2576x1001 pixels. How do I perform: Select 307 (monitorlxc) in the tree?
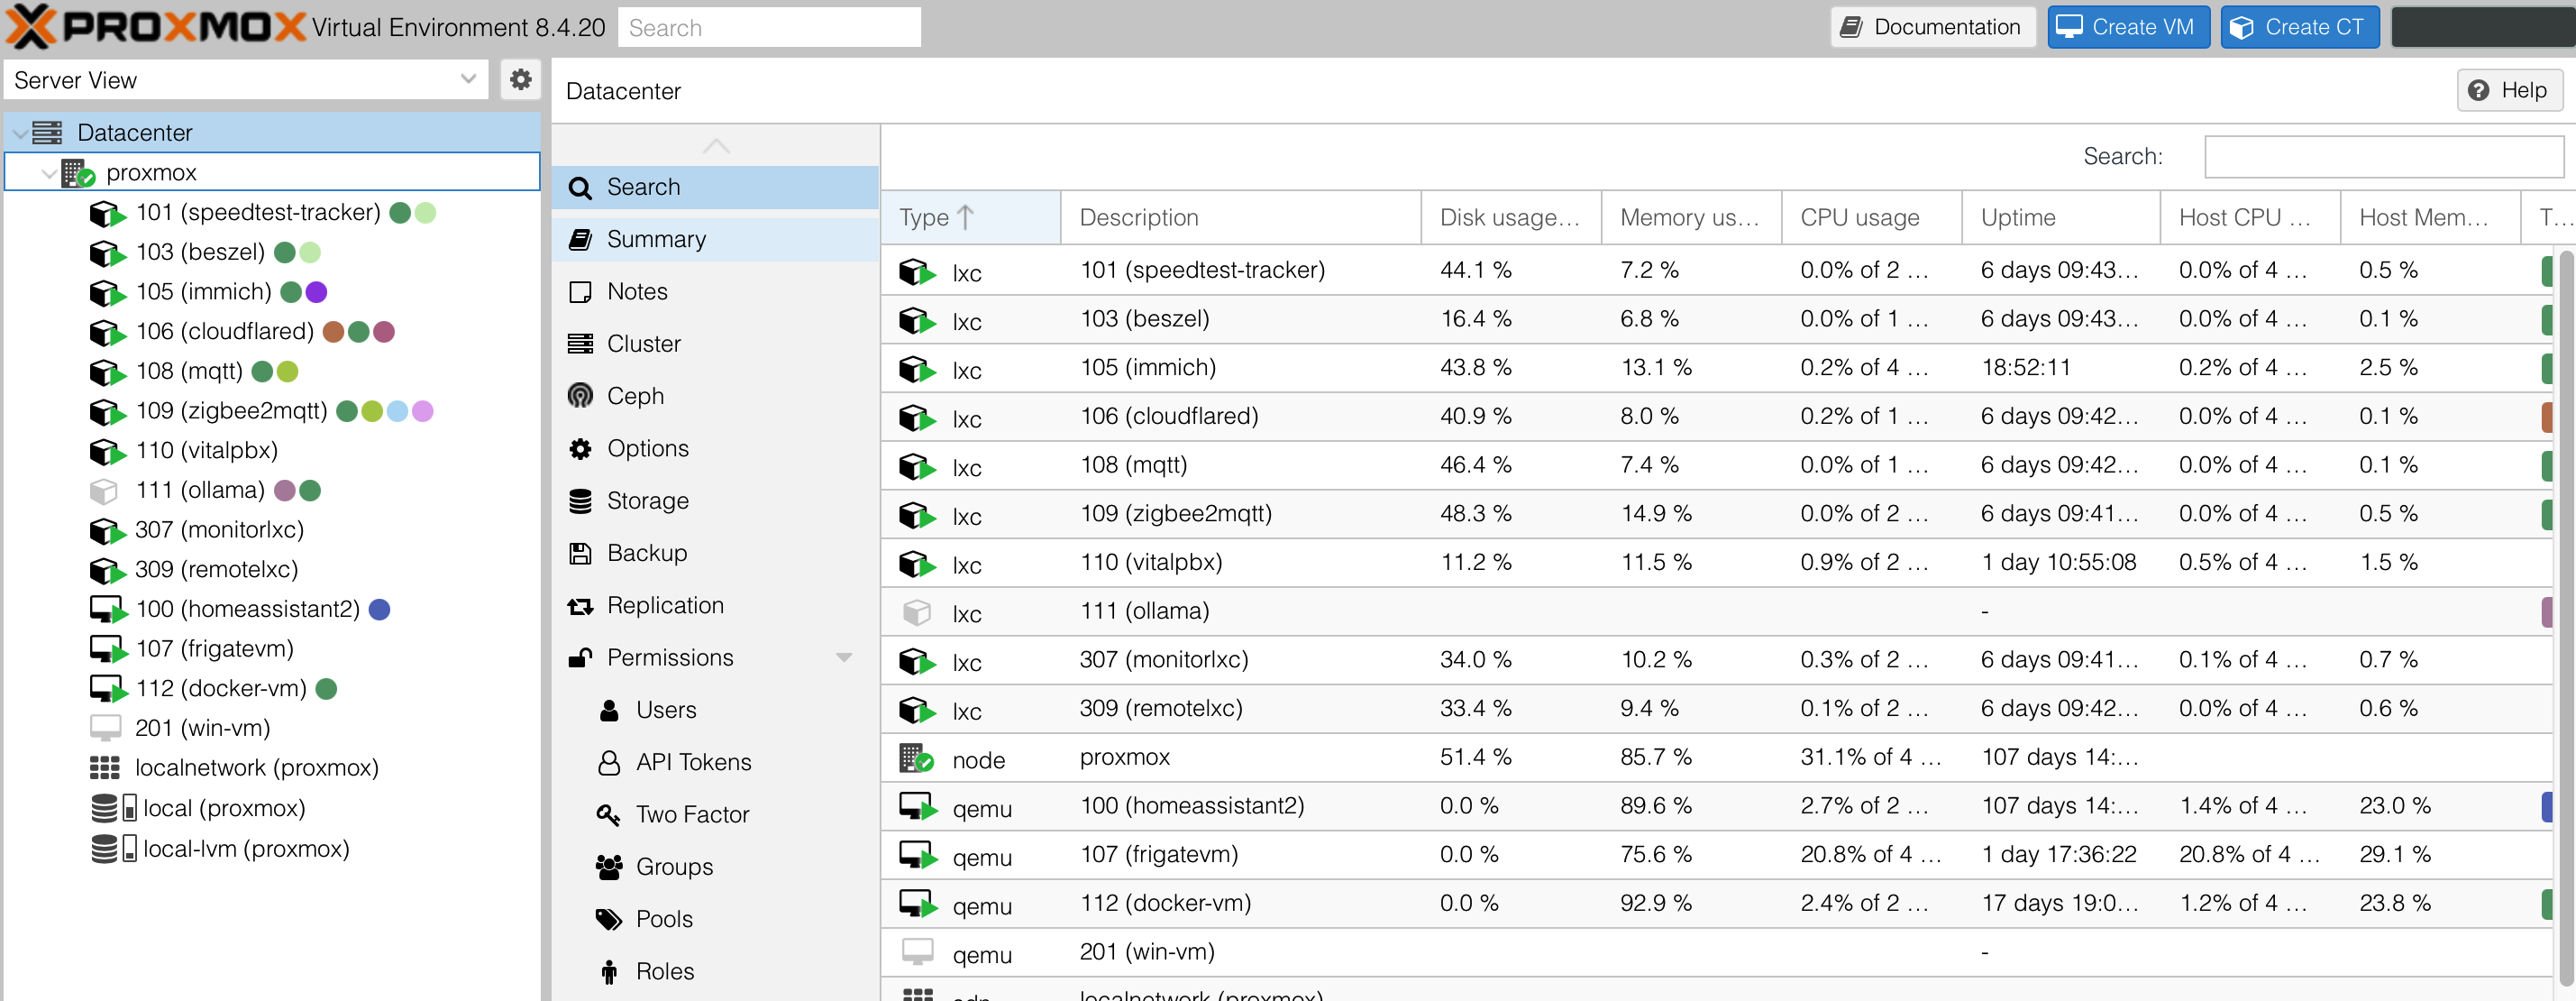(x=220, y=529)
